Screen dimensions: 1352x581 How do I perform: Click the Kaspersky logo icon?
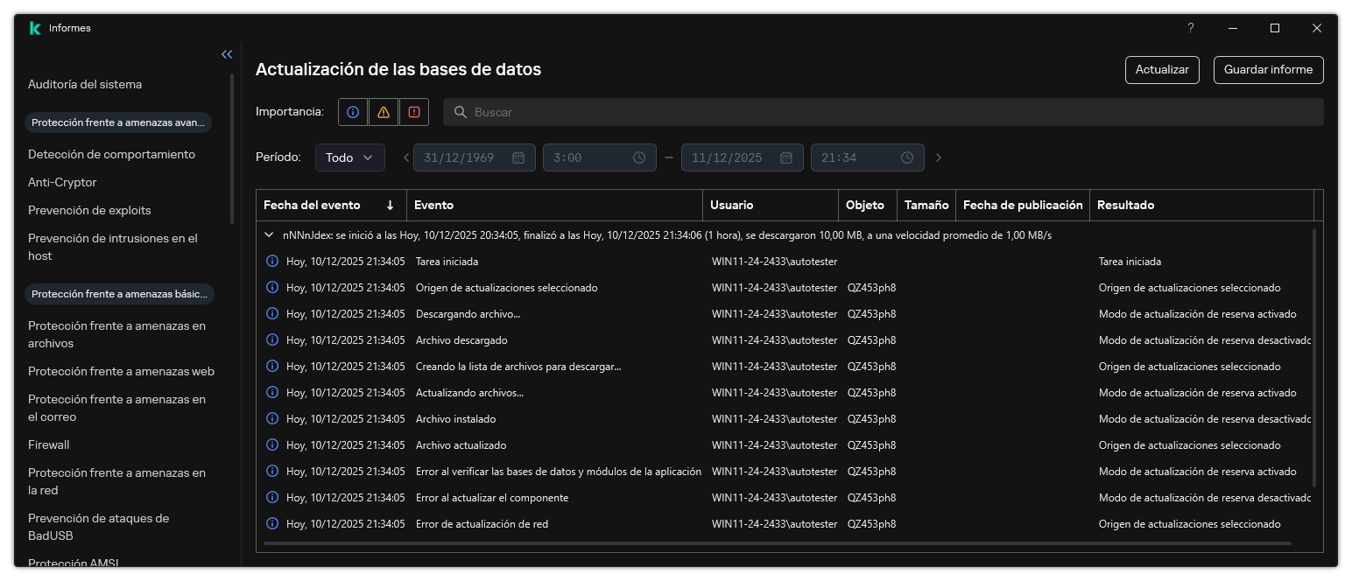34,27
